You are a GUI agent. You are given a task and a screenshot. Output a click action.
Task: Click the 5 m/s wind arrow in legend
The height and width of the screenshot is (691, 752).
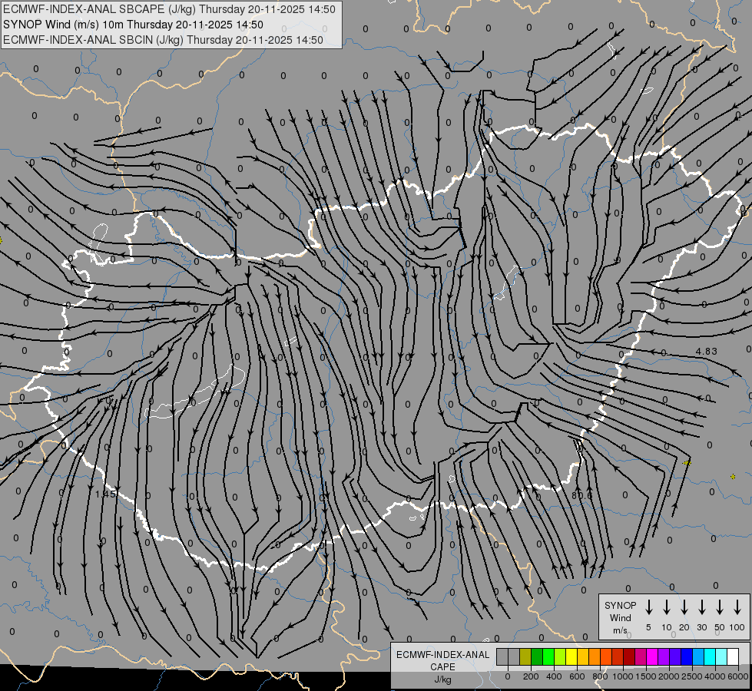click(648, 607)
